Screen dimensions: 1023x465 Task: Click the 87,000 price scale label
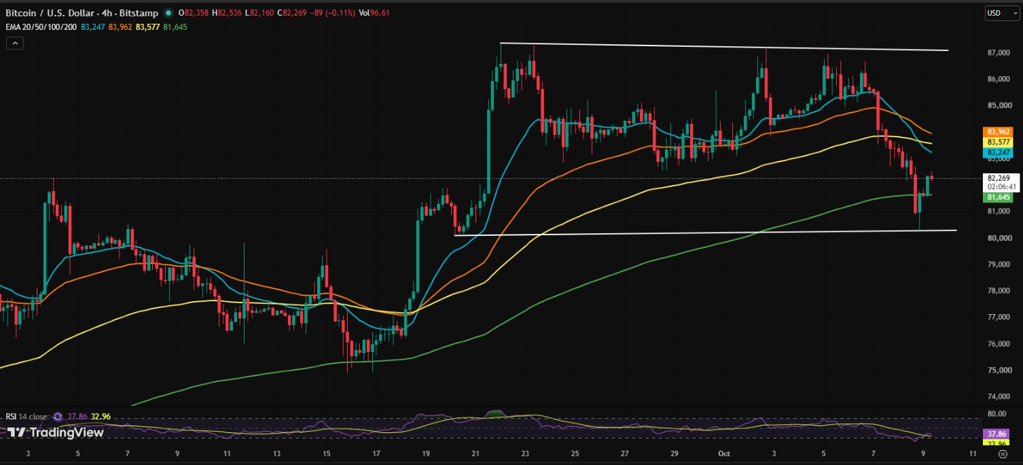click(x=1000, y=52)
